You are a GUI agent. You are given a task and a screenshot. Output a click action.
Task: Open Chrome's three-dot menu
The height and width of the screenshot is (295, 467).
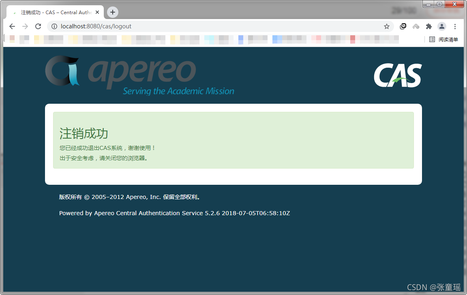coord(455,26)
